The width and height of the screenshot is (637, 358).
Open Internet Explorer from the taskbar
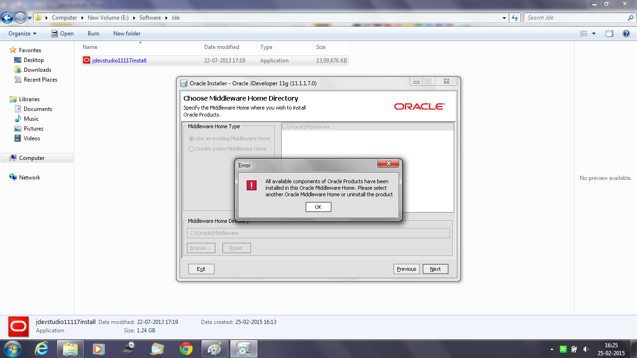42,349
